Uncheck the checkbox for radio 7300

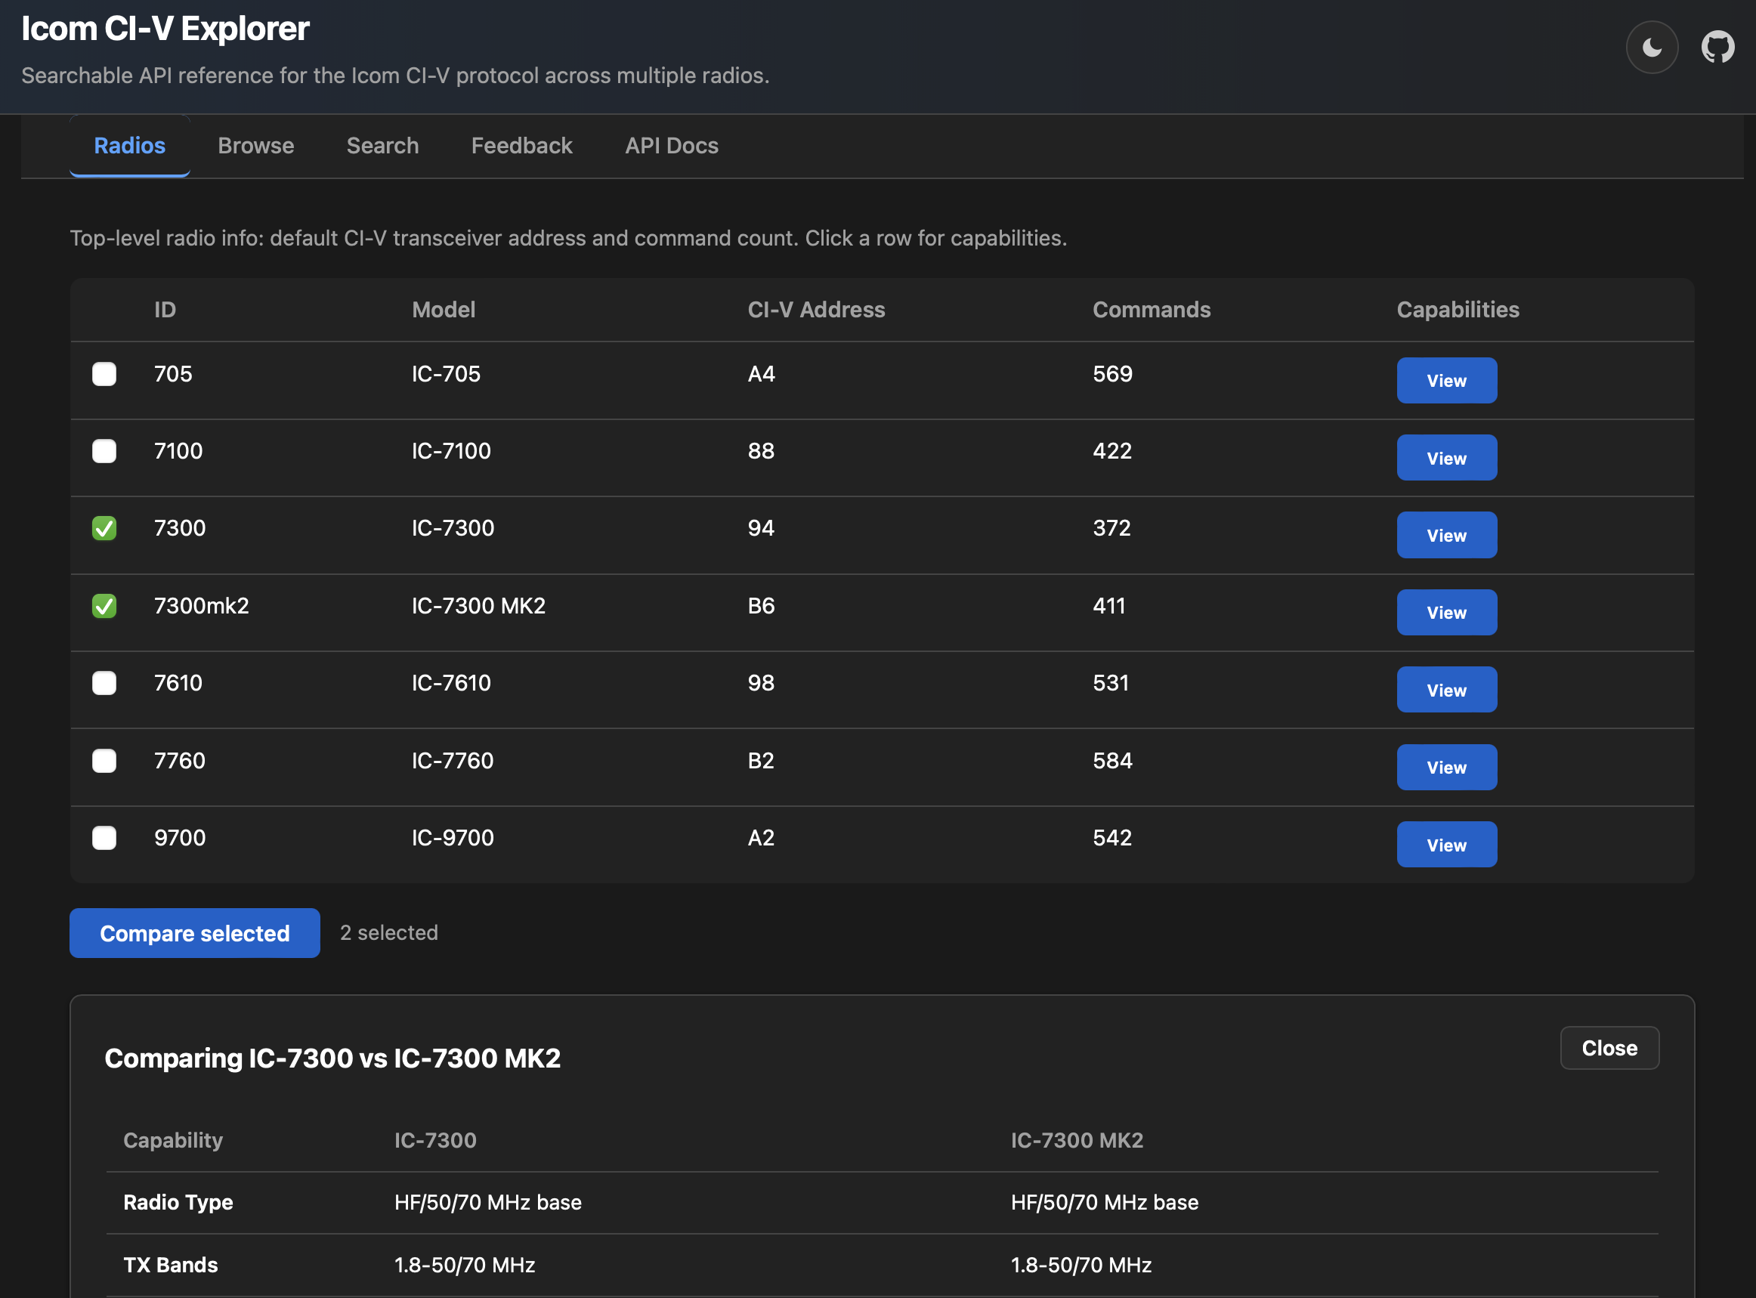[x=104, y=528]
